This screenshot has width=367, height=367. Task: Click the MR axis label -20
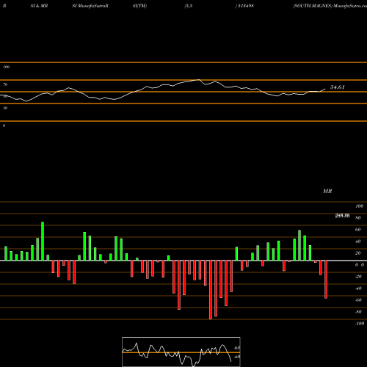(x=358, y=277)
